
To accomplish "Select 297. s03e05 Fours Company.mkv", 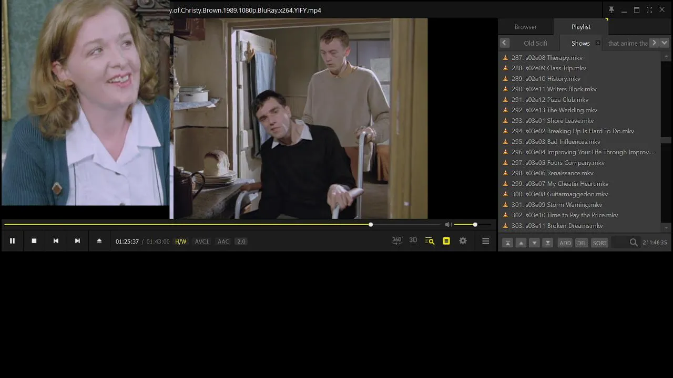I will click(579, 163).
